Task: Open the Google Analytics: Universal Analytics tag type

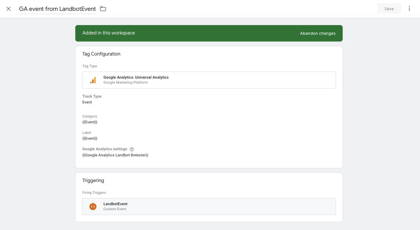Action: (209, 80)
